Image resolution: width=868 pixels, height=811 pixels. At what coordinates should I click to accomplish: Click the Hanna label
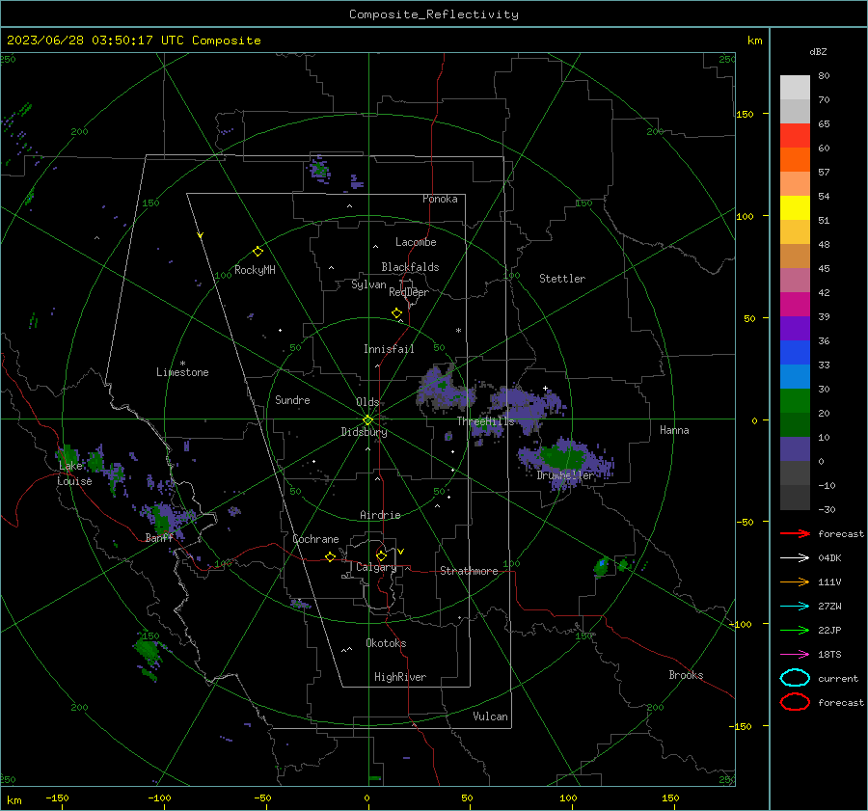click(674, 430)
